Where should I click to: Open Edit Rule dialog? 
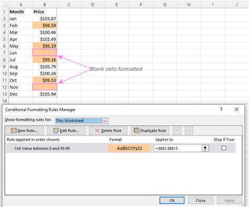(66, 131)
